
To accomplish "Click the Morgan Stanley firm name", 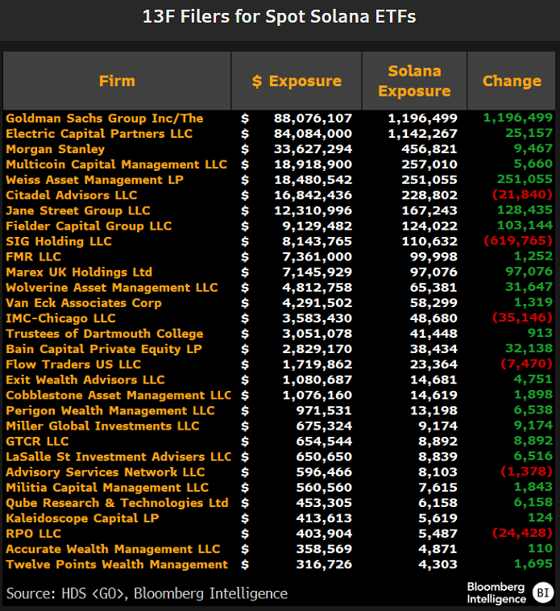I will (56, 149).
